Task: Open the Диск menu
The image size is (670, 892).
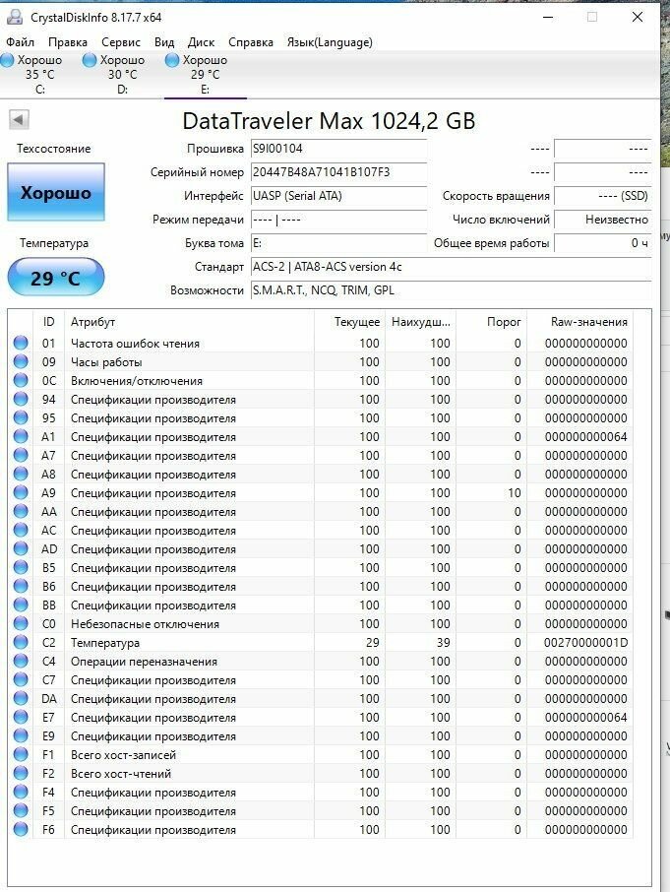Action: [201, 42]
